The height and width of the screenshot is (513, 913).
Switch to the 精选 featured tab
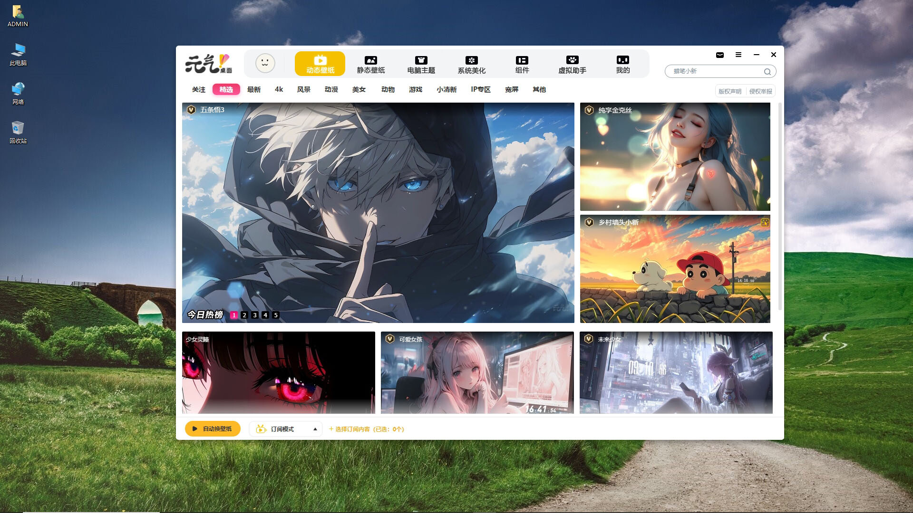(226, 89)
